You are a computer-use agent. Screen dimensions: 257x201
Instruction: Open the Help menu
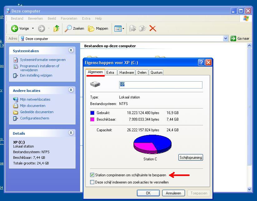pos(98,18)
